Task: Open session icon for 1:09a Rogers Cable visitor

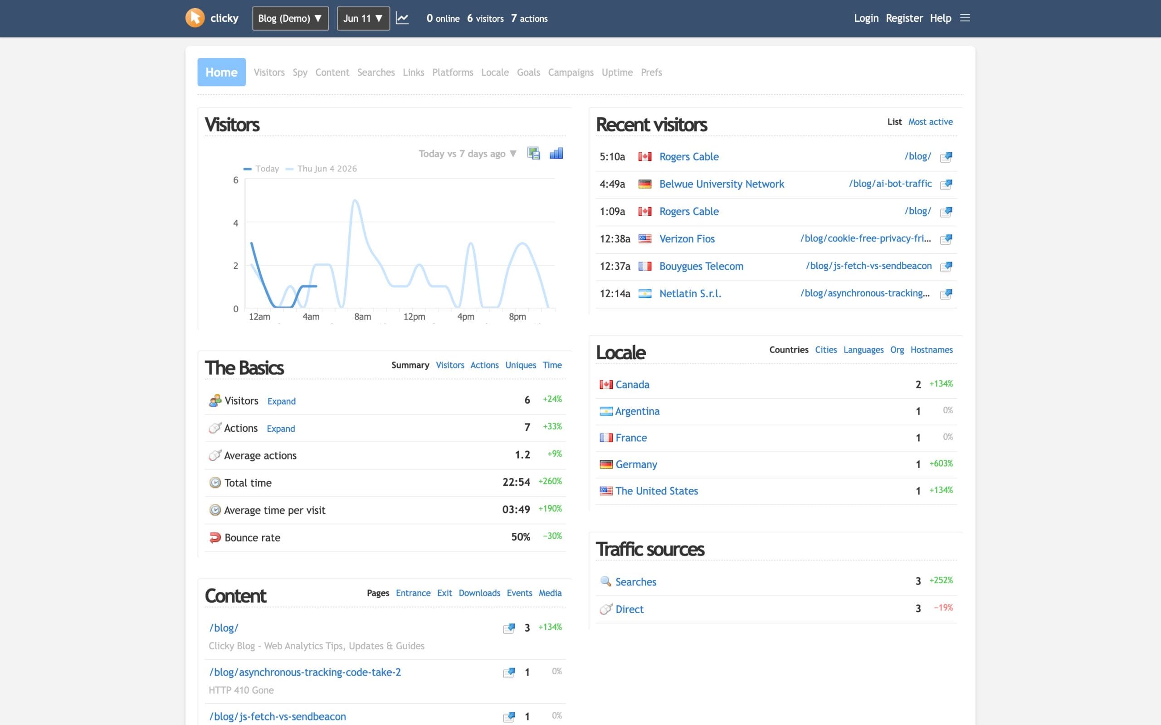Action: 946,212
